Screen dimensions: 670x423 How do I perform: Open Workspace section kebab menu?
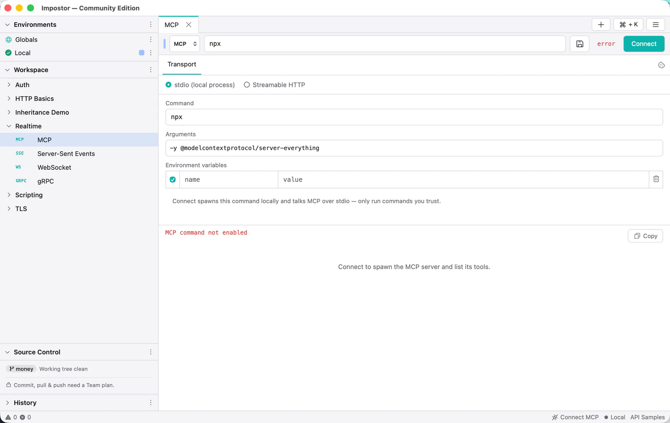151,70
